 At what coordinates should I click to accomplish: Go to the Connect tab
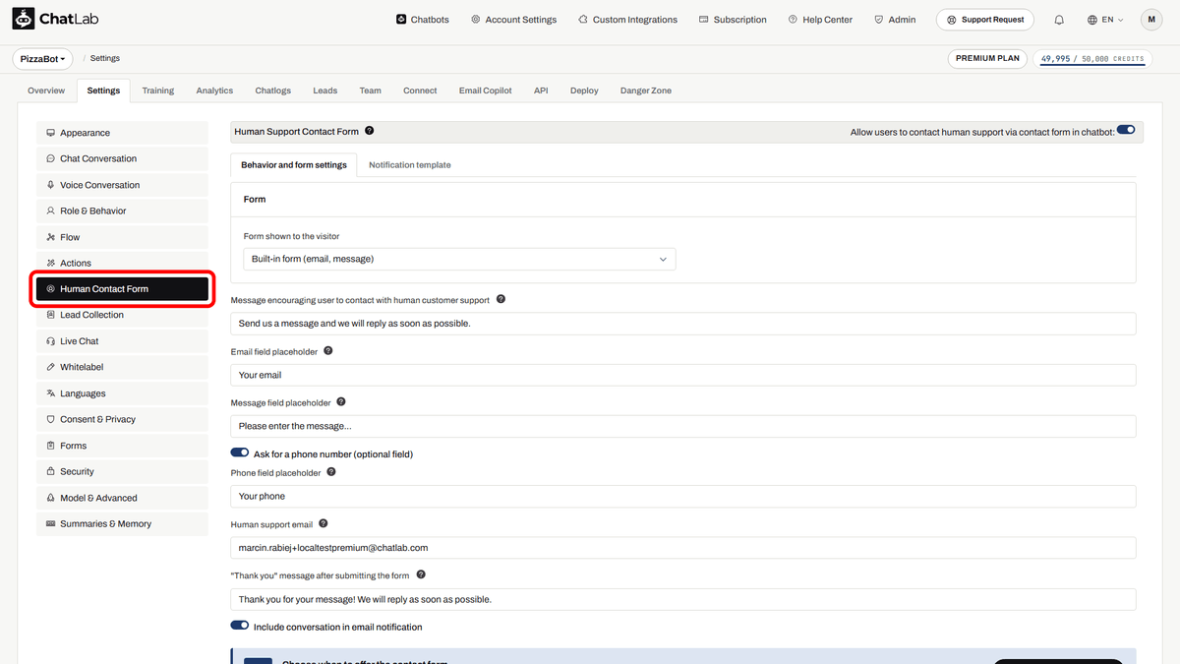point(420,91)
